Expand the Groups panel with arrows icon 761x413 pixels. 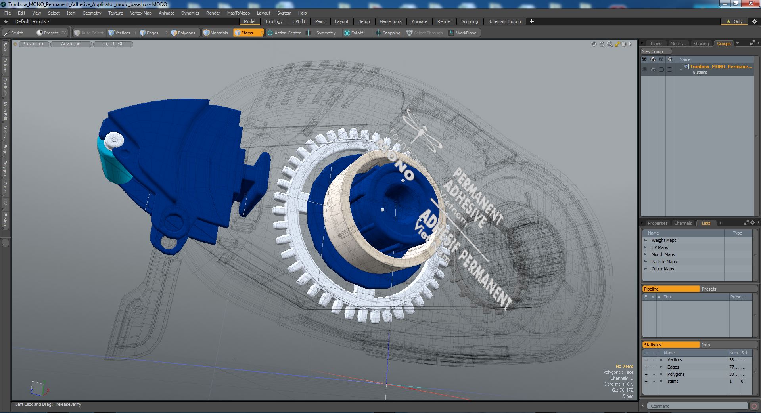pyautogui.click(x=752, y=43)
